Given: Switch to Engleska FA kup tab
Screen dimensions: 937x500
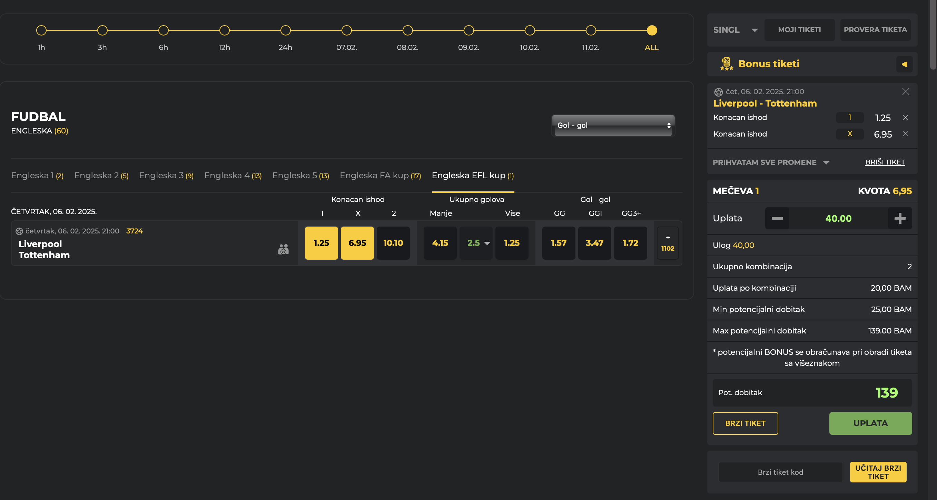Looking at the screenshot, I should coord(380,176).
